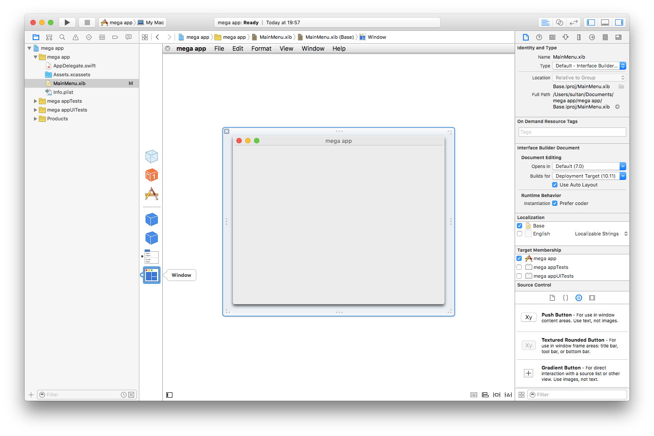Select File's Owner placeholder in dock
The height and width of the screenshot is (436, 654).
(x=152, y=157)
